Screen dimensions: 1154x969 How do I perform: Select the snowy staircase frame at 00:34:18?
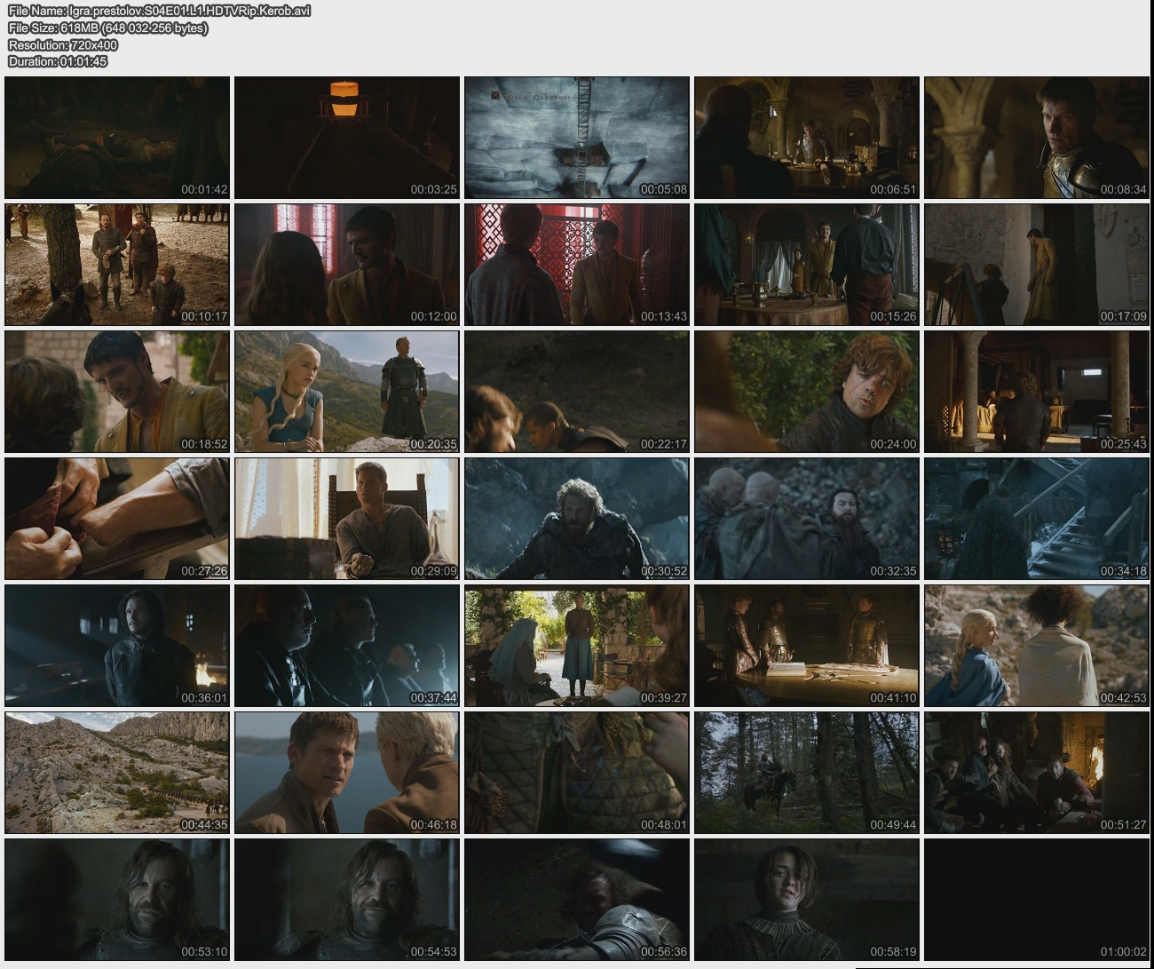pyautogui.click(x=1036, y=519)
